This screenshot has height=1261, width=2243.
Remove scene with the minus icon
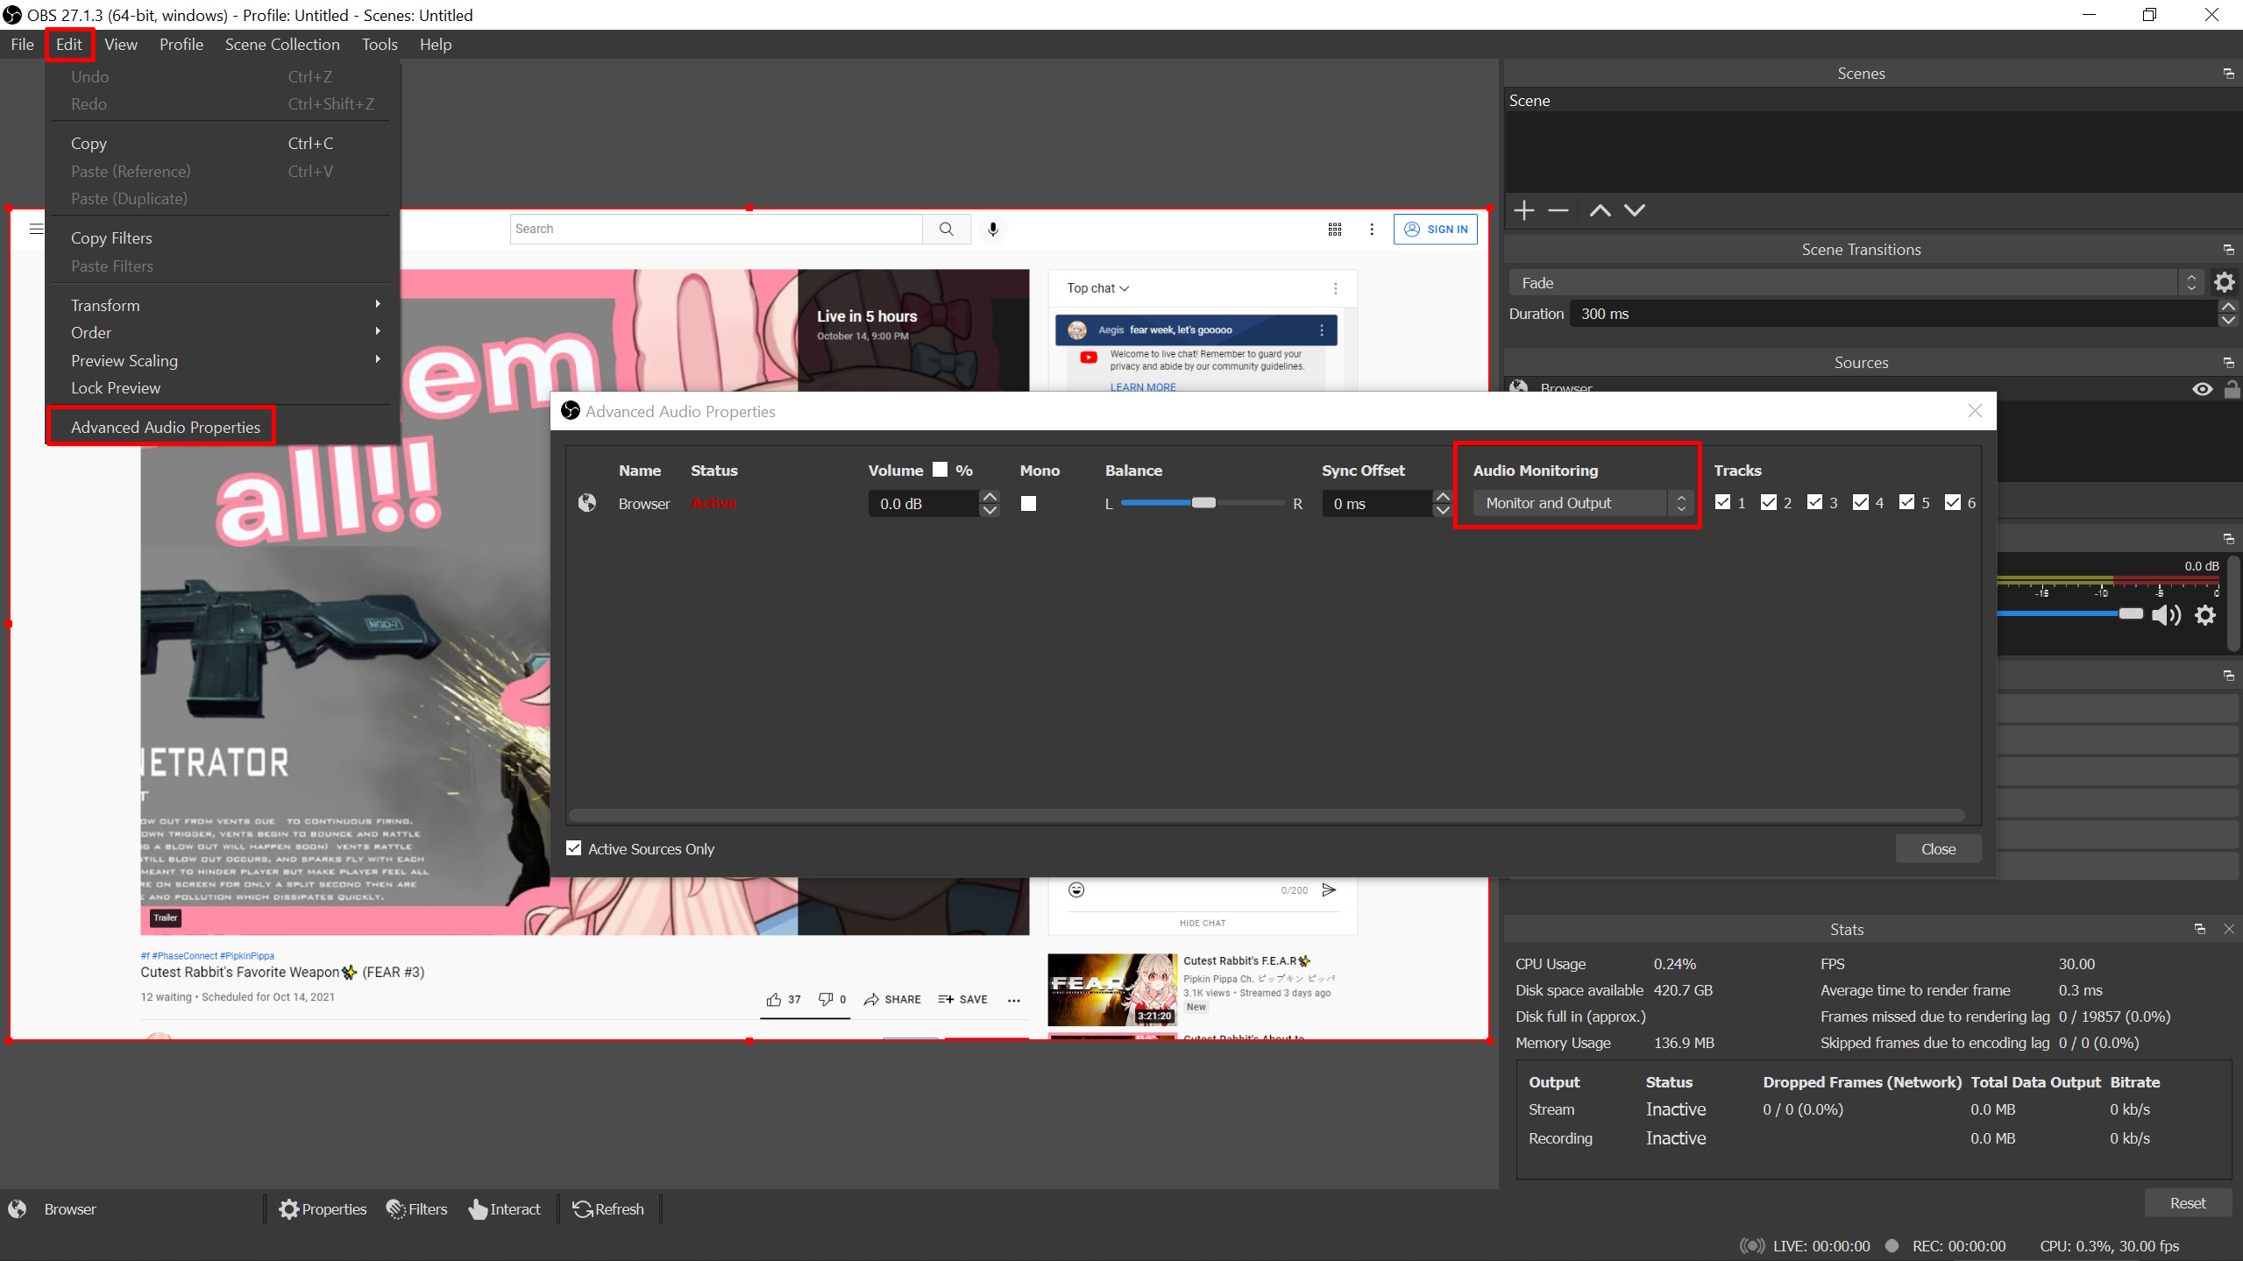click(x=1558, y=210)
